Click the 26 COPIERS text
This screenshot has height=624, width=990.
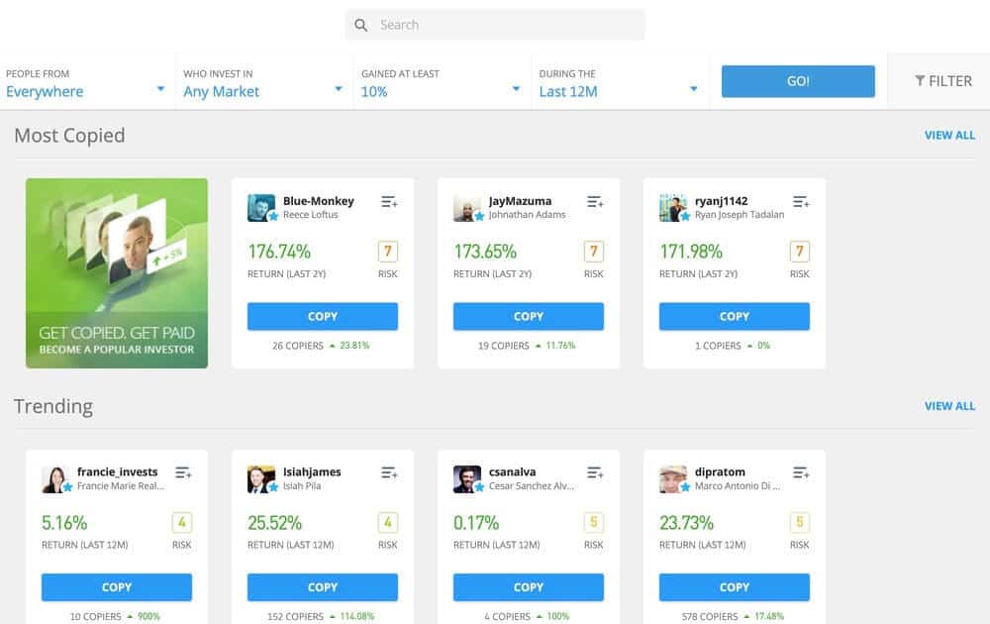297,346
